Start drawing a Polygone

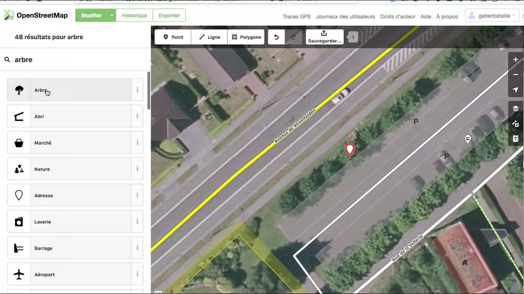246,37
